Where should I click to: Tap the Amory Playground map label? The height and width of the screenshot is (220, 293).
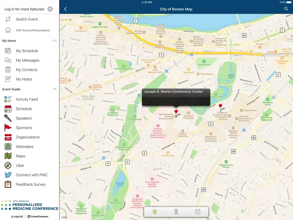click(124, 69)
